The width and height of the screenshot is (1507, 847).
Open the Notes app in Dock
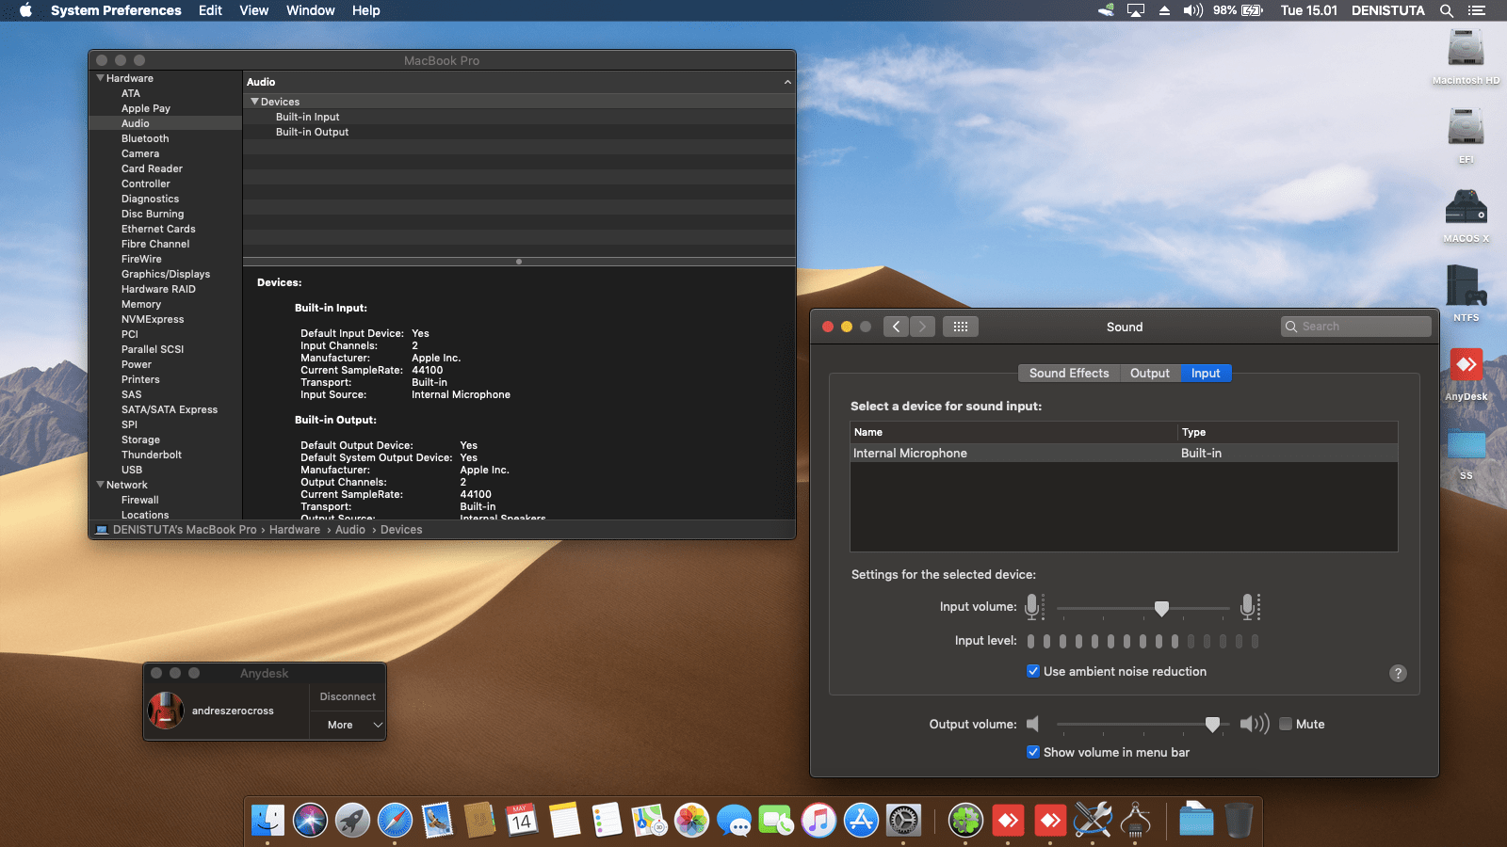564,821
